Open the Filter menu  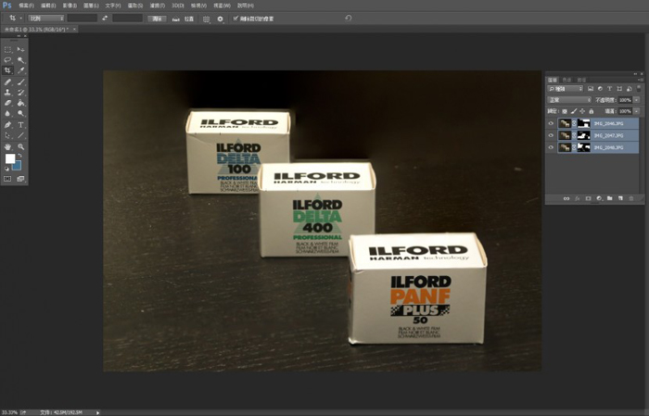157,6
